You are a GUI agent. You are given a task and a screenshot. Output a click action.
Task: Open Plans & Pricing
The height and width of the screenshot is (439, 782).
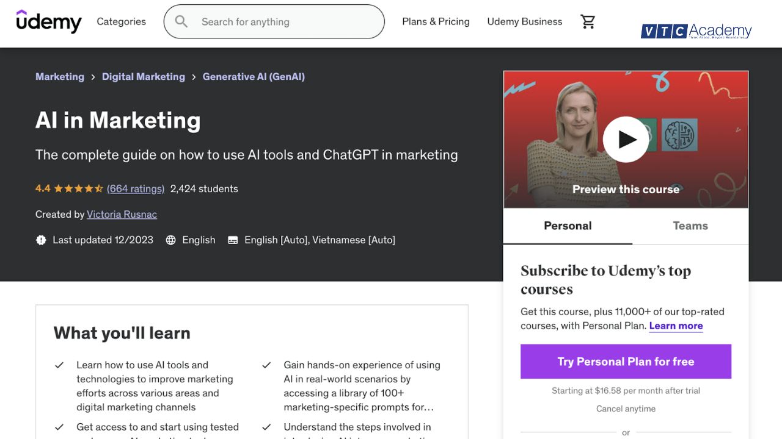[436, 21]
